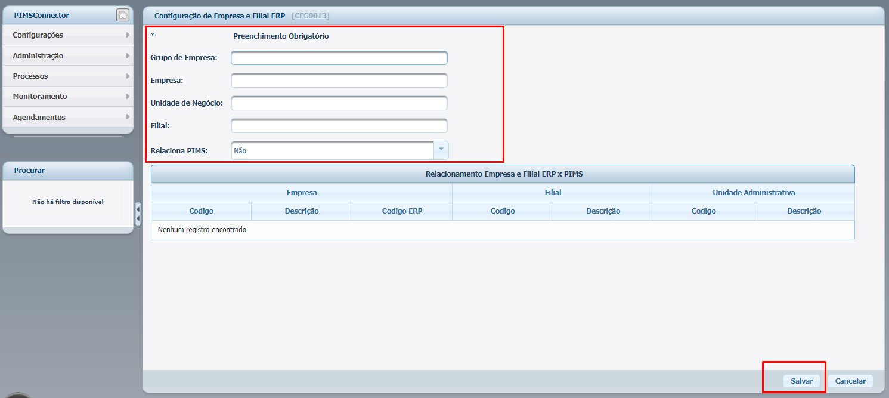Click Codigo header under Unidade Administrativa
The width and height of the screenshot is (889, 398).
coord(704,211)
